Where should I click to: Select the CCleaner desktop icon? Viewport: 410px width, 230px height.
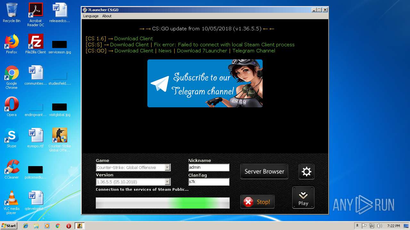[12, 169]
